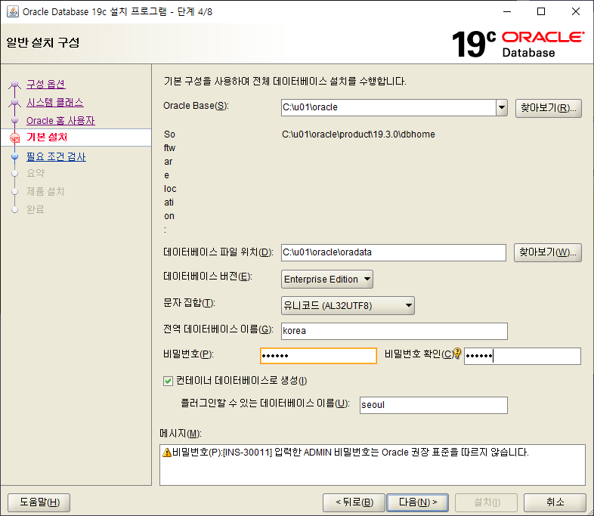Viewport: 594px width, 516px height.
Task: Click the step bullet beside 필요 조건 검사
Action: pyautogui.click(x=15, y=156)
